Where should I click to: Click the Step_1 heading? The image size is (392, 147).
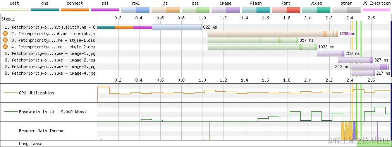tap(8, 19)
